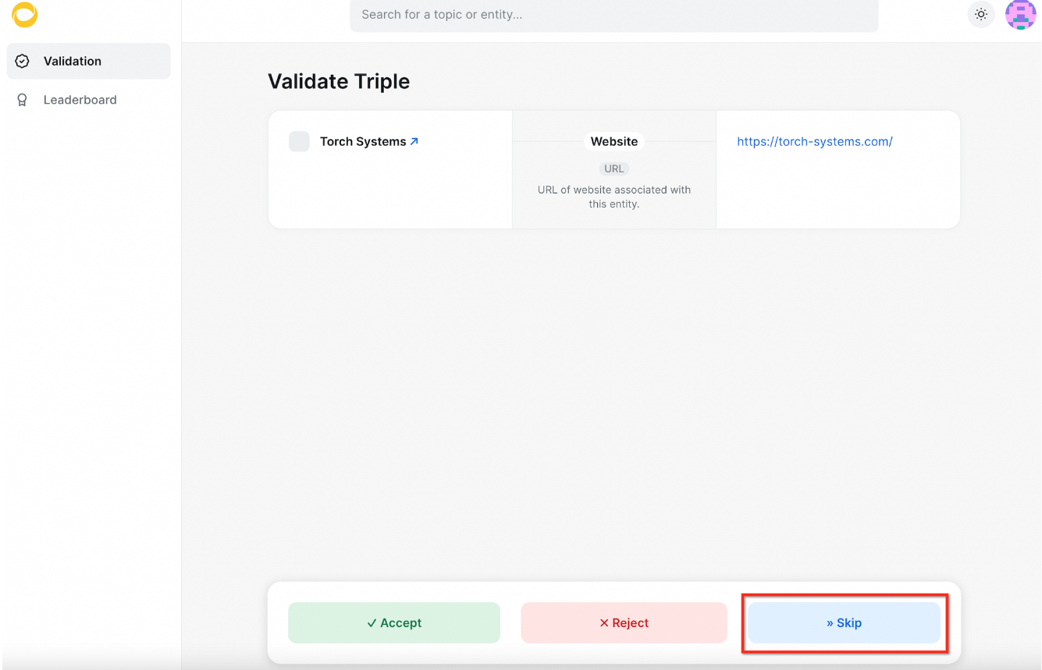
Task: Reject the triple with the red button
Action: [x=624, y=622]
